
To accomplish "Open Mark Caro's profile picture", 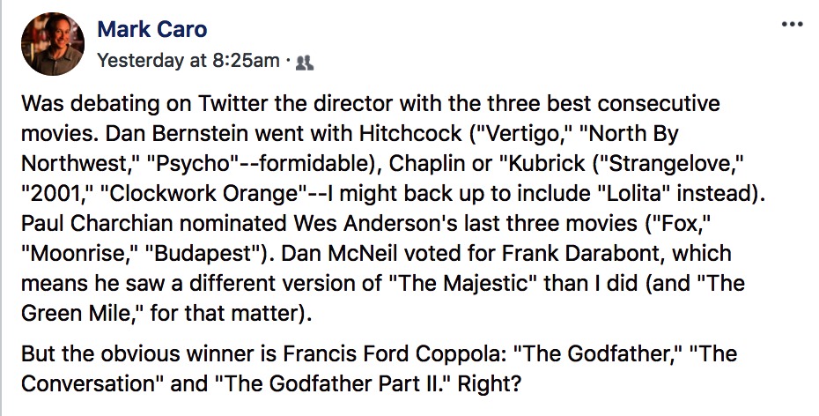I will pyautogui.click(x=53, y=44).
